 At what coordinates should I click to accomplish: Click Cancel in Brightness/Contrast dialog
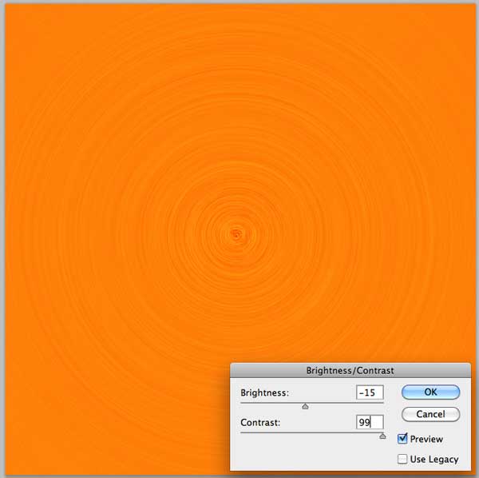coord(430,414)
